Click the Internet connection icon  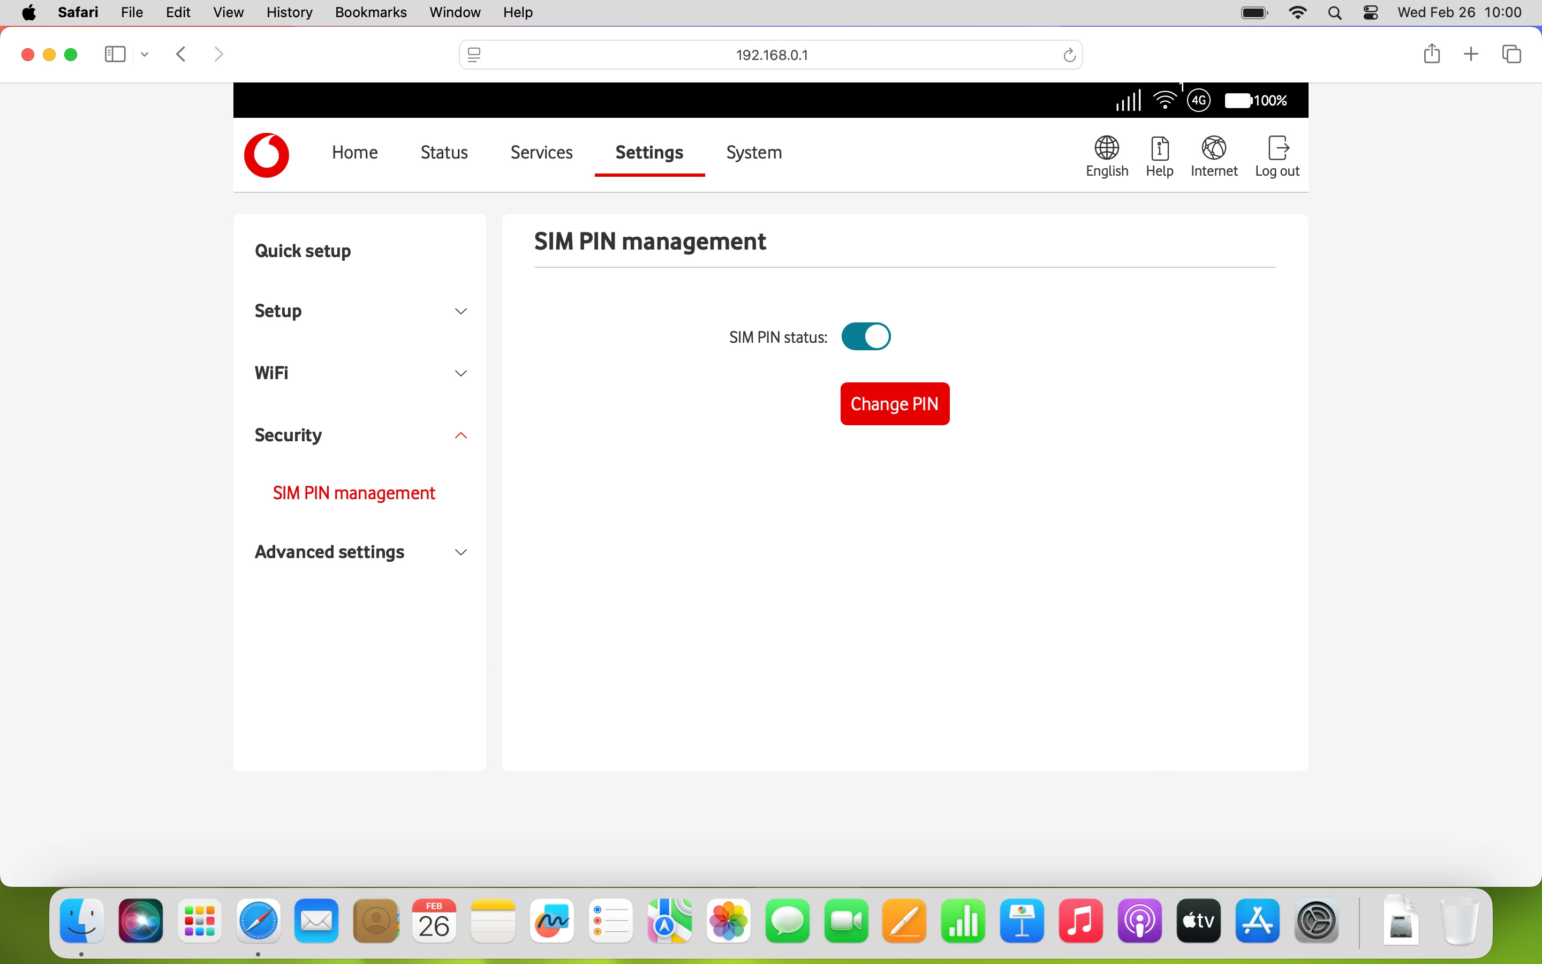click(x=1213, y=156)
